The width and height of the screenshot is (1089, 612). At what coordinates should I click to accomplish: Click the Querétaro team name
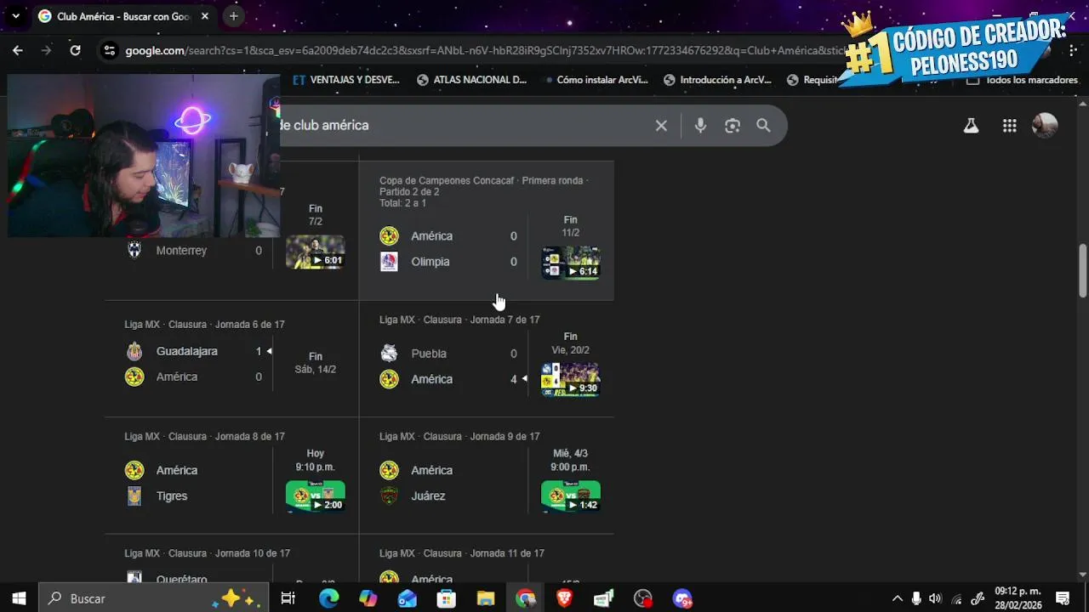(x=181, y=580)
